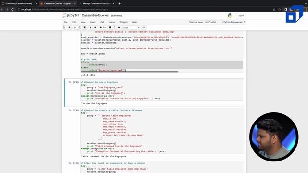Click the 'session = cluster.connect()' code line
The height and width of the screenshot is (173, 308).
tap(100, 43)
